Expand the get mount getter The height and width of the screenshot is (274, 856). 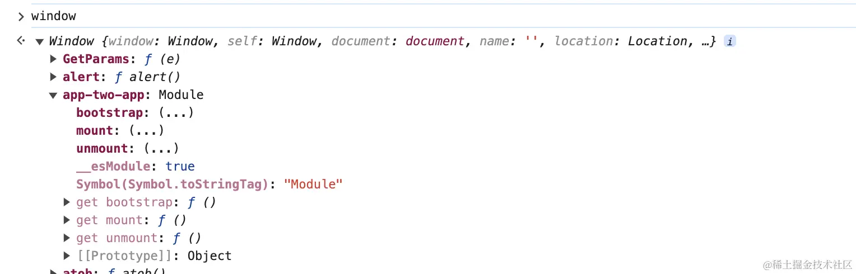pos(67,220)
